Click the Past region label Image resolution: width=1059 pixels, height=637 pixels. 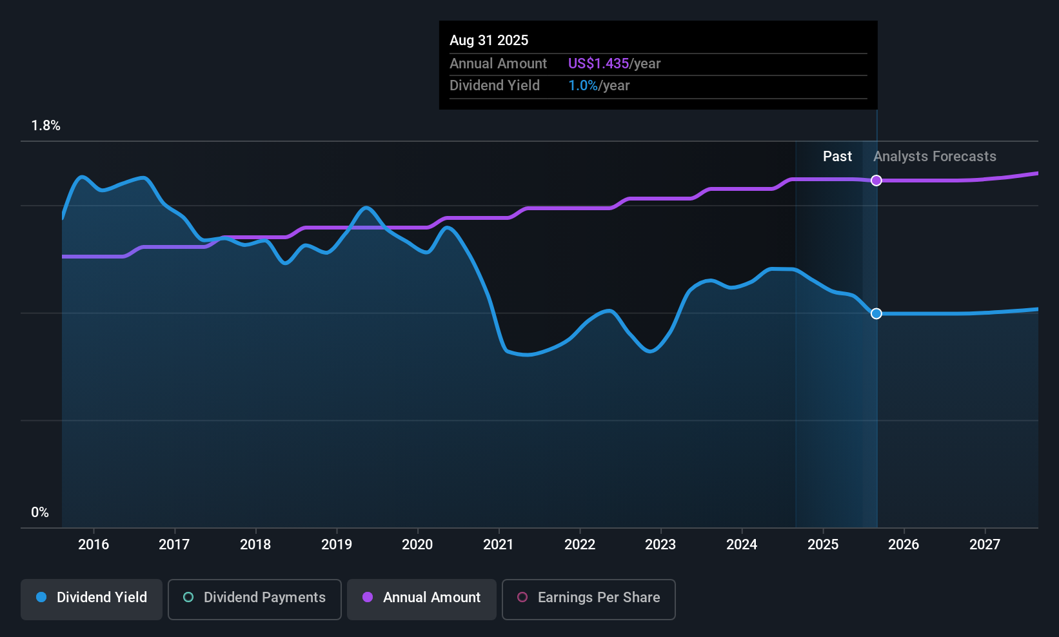(x=837, y=156)
